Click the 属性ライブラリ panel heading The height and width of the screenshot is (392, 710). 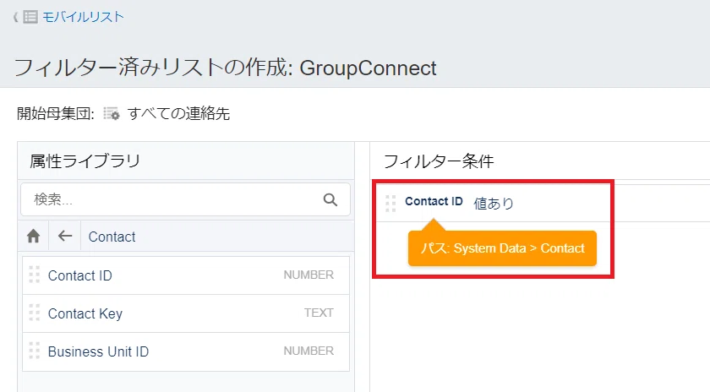[x=85, y=161]
